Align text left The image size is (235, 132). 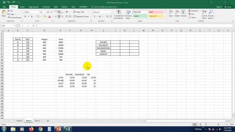click(x=56, y=16)
